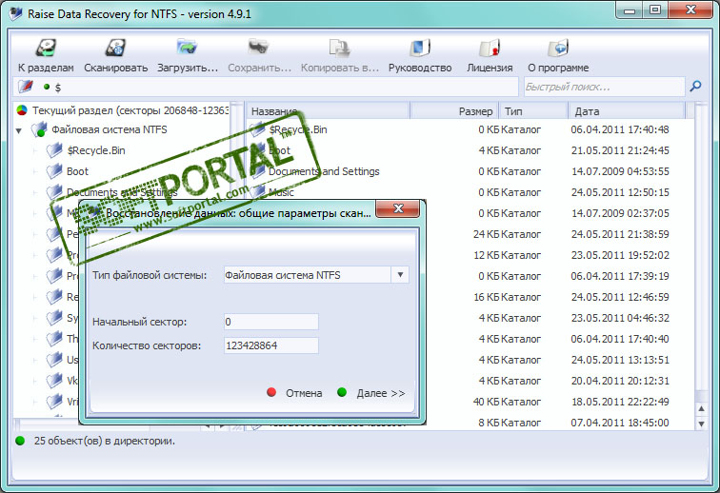Click the date 07.04.2011 18:45:00
The image size is (720, 493).
point(620,423)
